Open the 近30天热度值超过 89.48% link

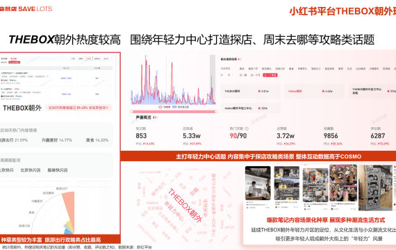pyautogui.click(x=79, y=108)
